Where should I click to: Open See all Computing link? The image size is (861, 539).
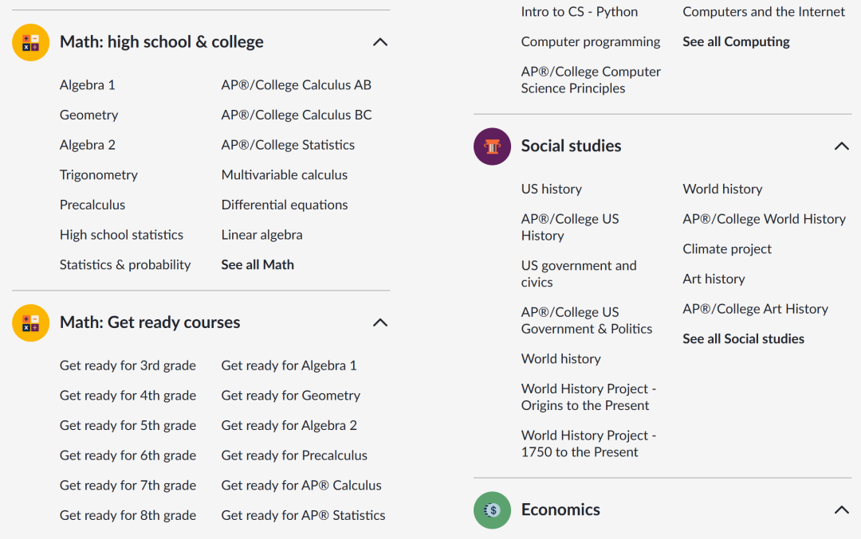[x=736, y=41]
